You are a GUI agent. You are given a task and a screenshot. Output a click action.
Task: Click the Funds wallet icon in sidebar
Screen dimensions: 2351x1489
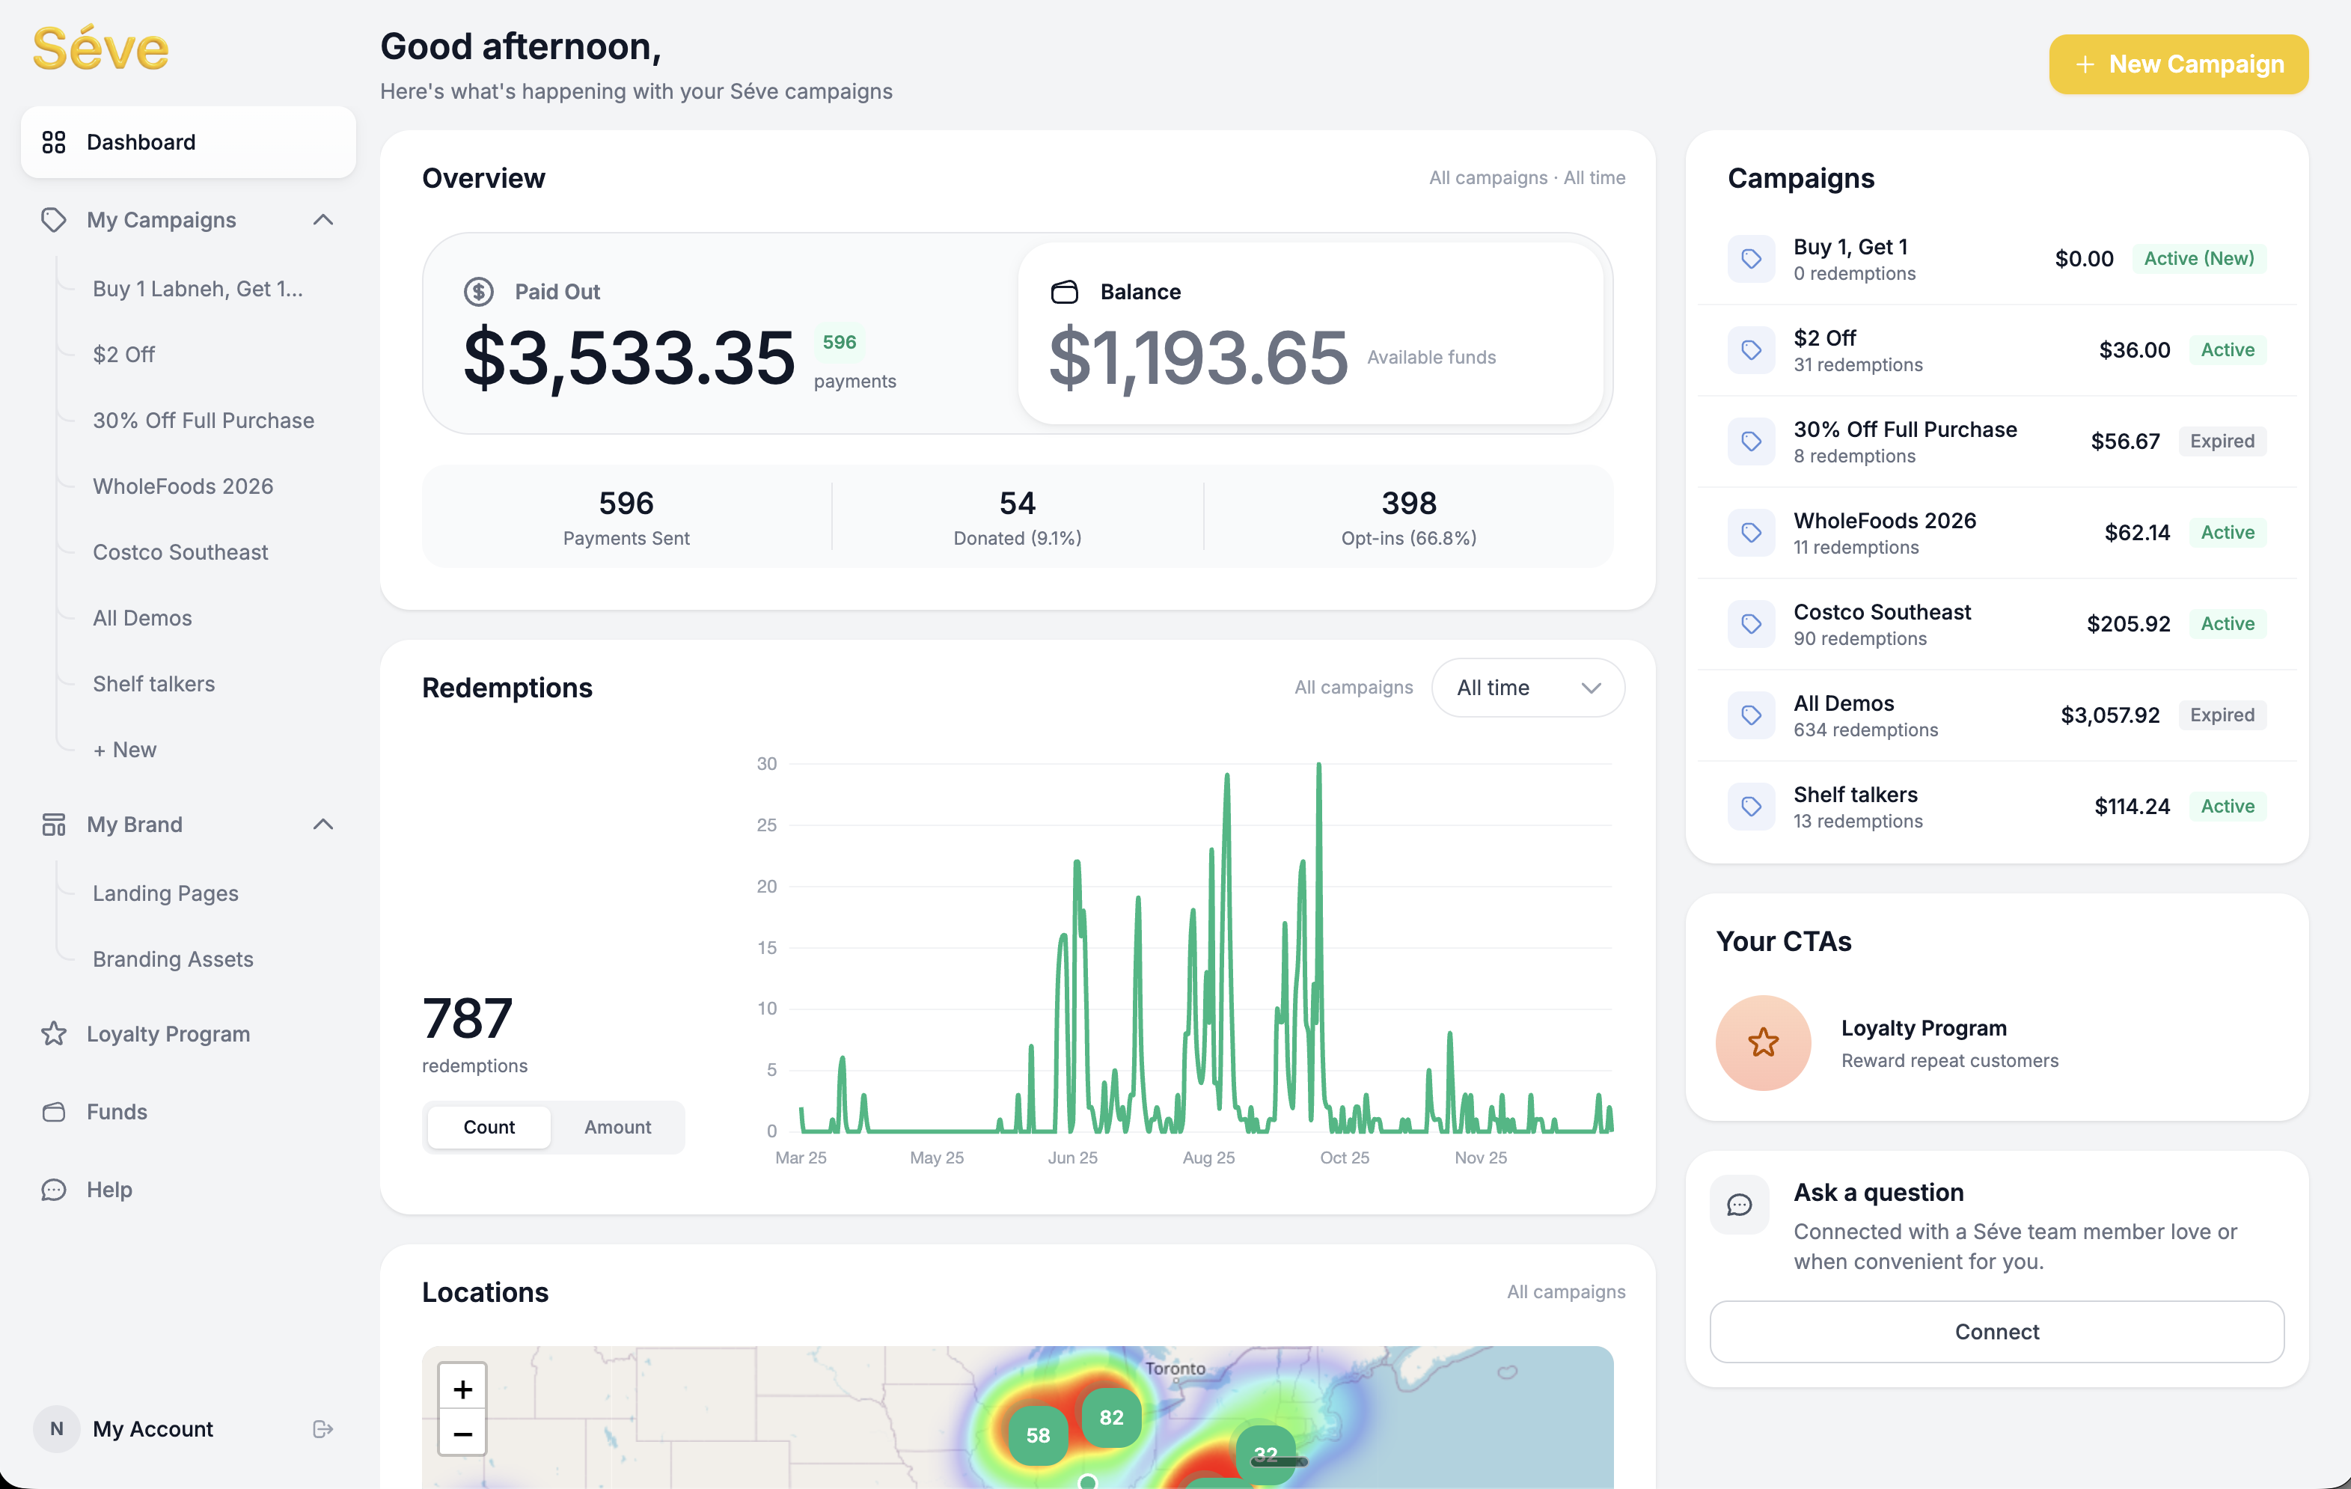click(55, 1111)
